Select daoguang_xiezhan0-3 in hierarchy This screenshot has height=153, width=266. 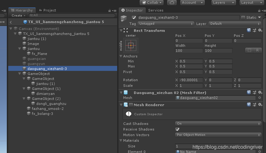pos(63,68)
